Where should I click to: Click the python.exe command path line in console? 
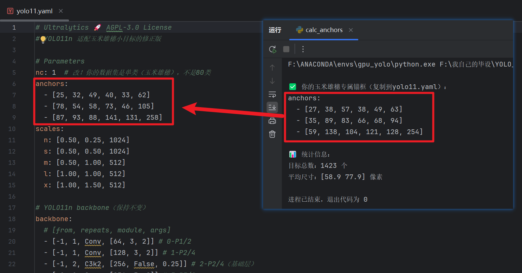coord(400,64)
